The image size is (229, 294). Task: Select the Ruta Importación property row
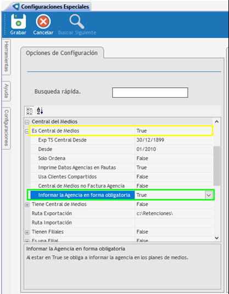pos(121,223)
